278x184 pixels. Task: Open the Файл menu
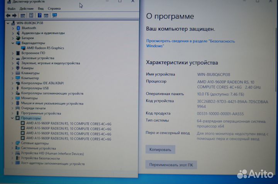(11, 8)
